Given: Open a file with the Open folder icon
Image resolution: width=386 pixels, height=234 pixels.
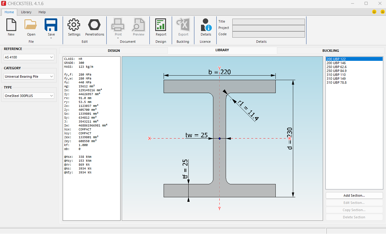Looking at the screenshot, I should 31,25.
